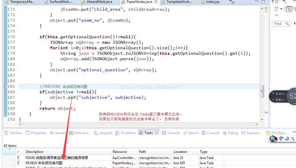Click the ApiController... resource cell
Screen dimensions: 296x168
pyautogui.click(x=124, y=158)
